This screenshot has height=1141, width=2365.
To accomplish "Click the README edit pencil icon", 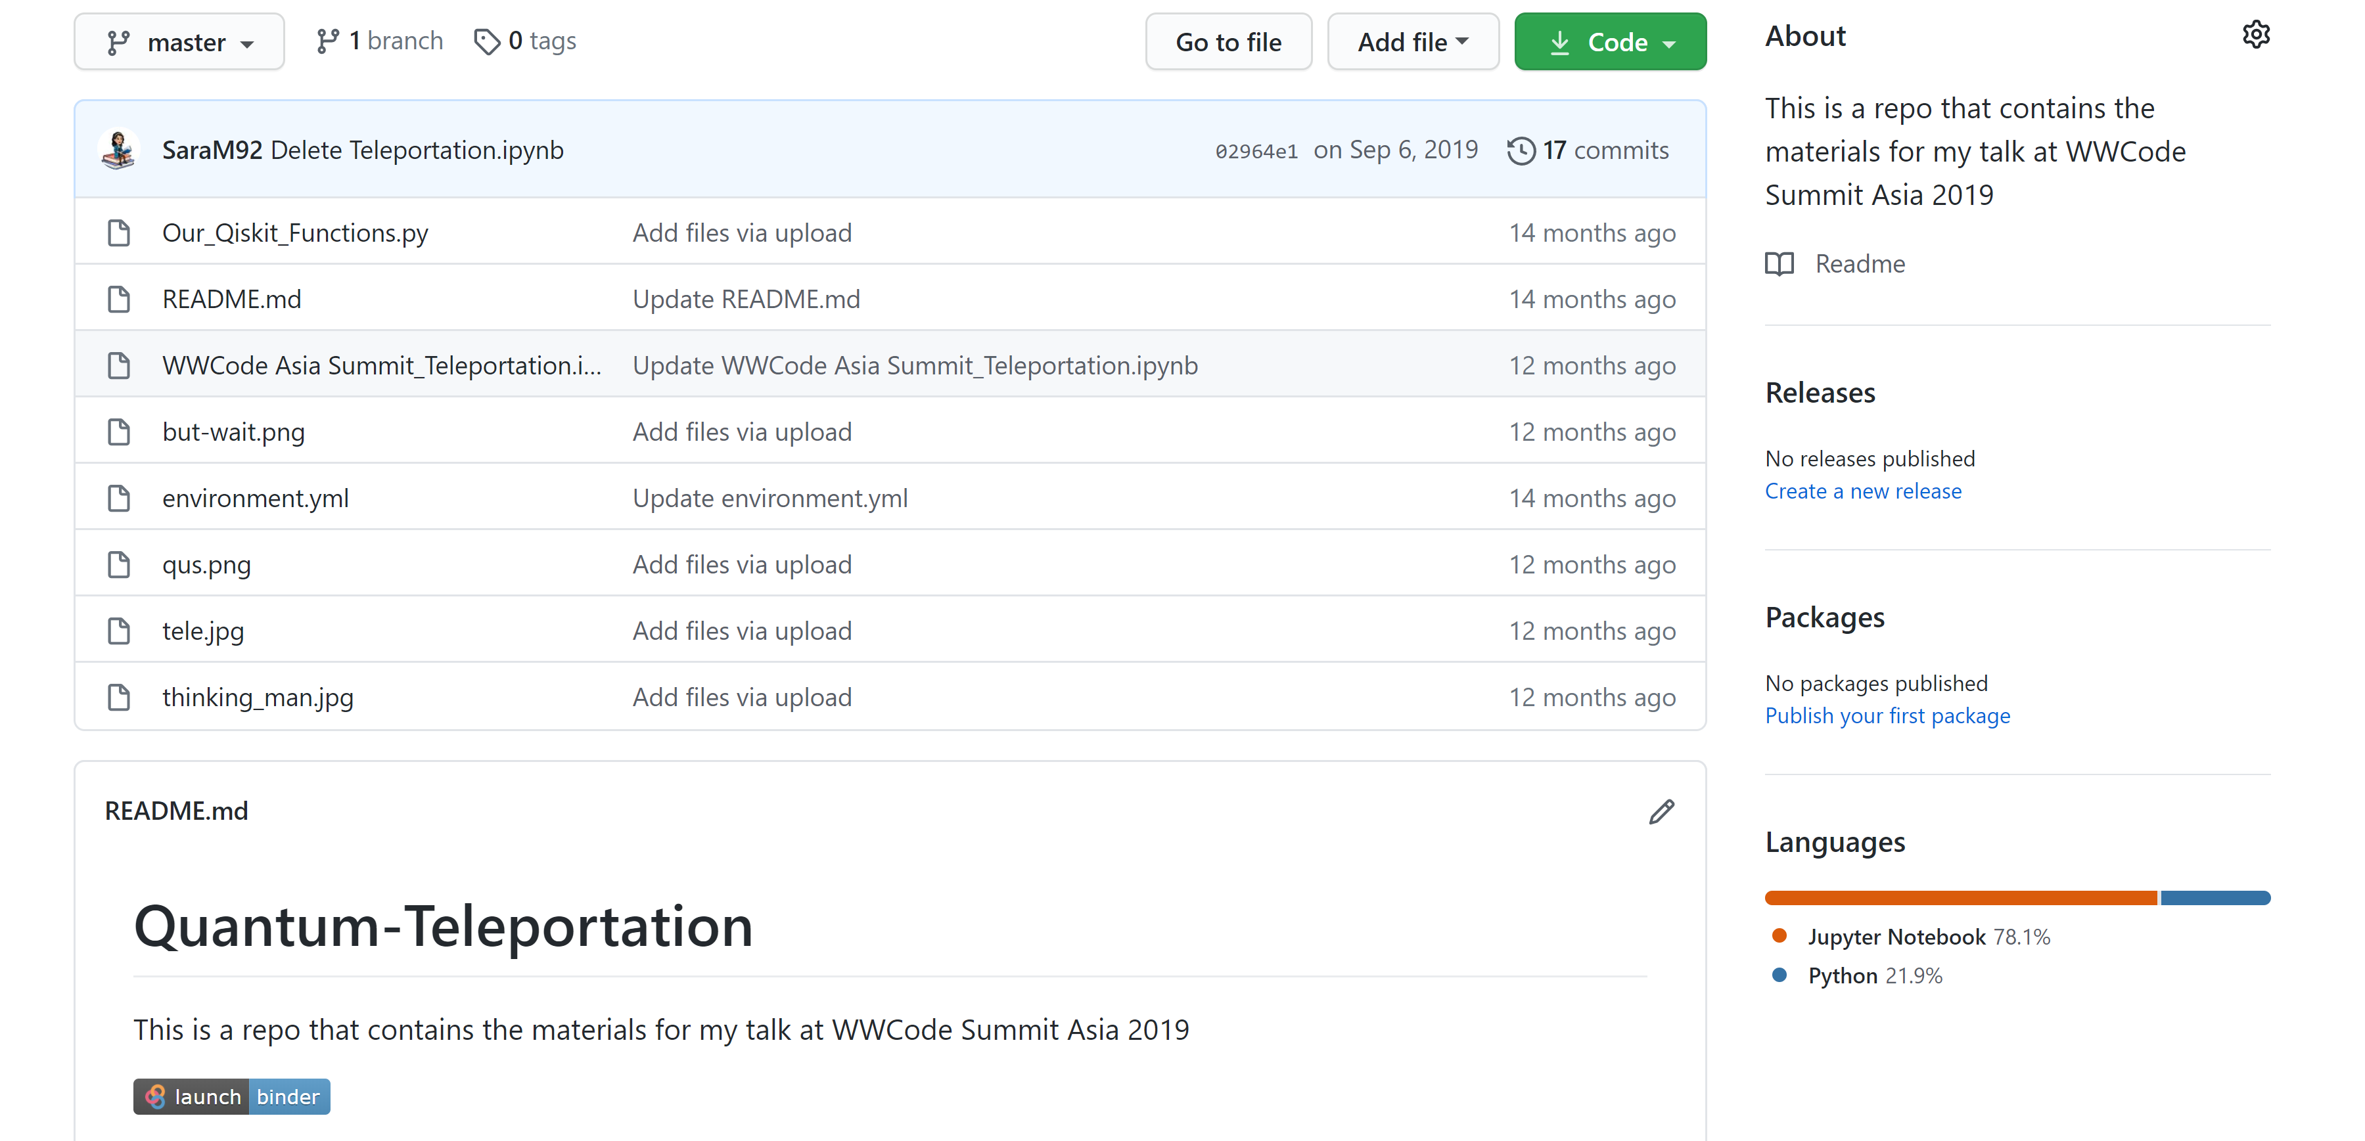I will (x=1661, y=811).
